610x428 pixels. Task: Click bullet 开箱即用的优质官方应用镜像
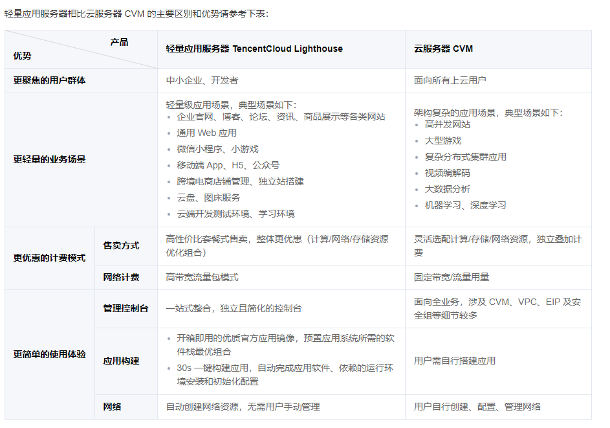285,345
